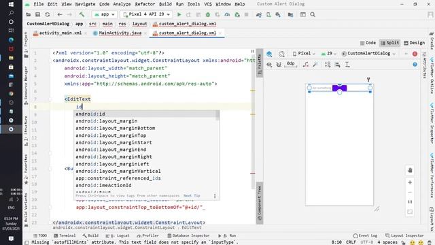Click the Debug app bug icon

[x=208, y=14]
